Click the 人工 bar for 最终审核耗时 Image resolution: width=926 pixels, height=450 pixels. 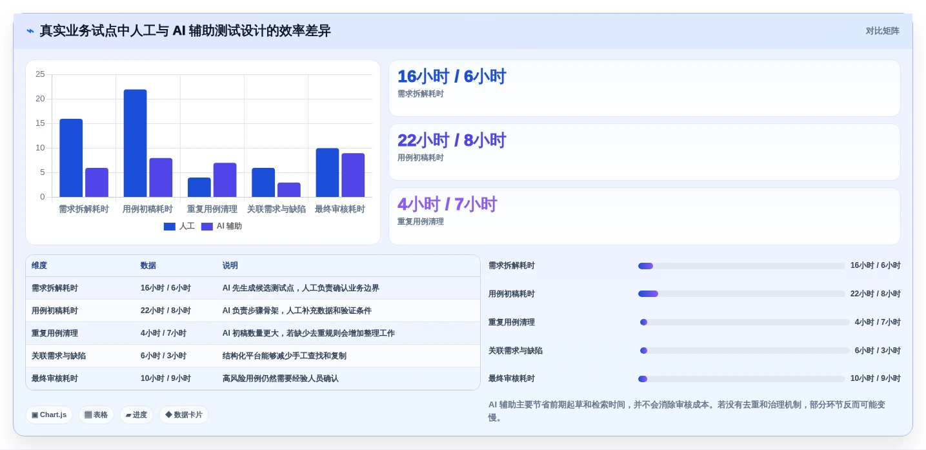point(327,173)
